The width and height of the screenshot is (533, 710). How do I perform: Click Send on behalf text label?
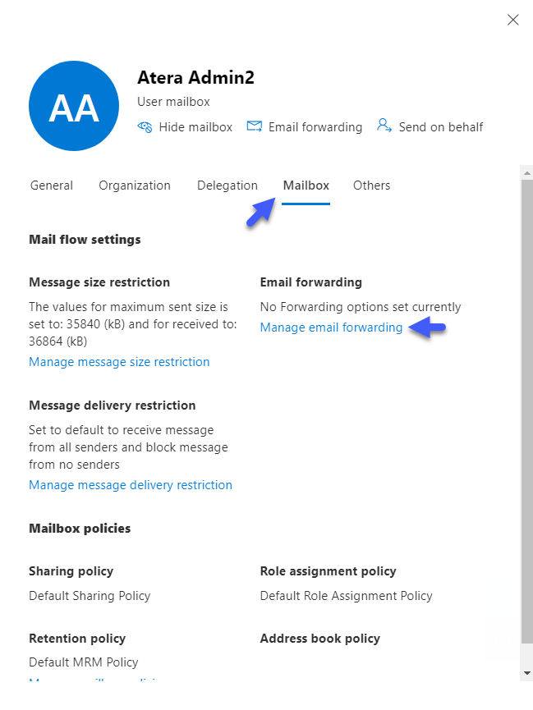click(x=441, y=127)
